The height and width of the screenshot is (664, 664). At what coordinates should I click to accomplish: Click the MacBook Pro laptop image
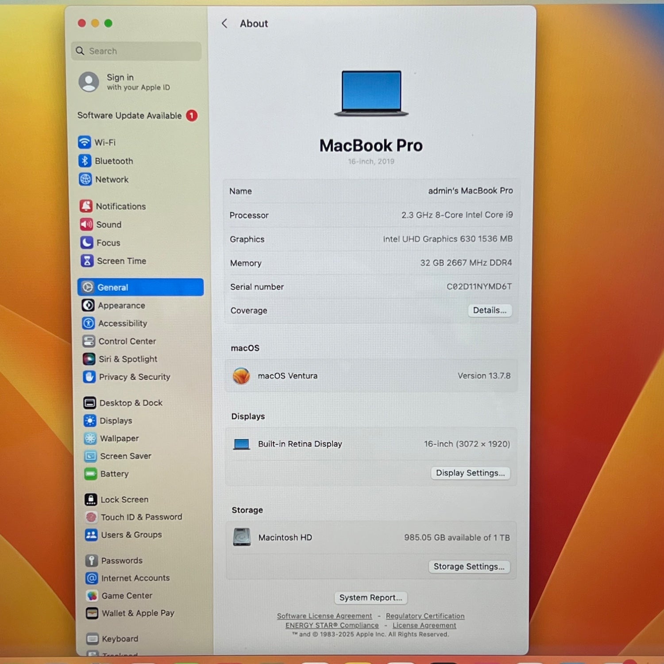pos(371,93)
